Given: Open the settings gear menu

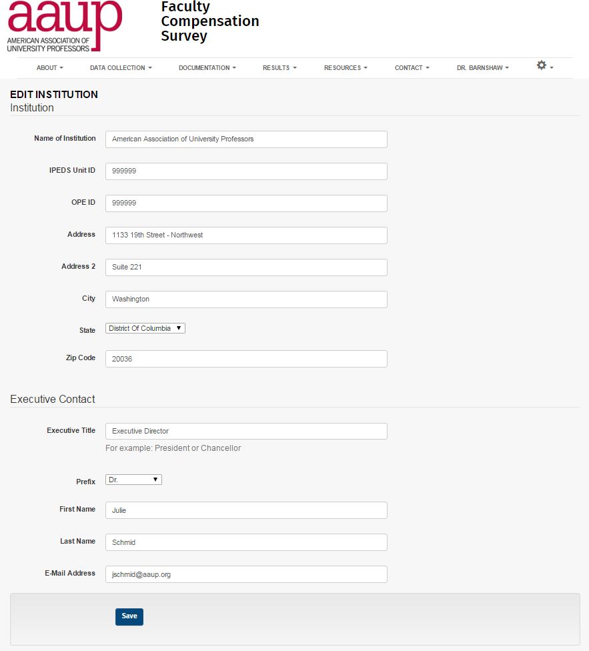Looking at the screenshot, I should point(544,65).
